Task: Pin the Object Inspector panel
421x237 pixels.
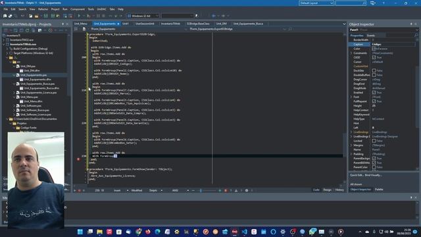Action: click(x=411, y=24)
